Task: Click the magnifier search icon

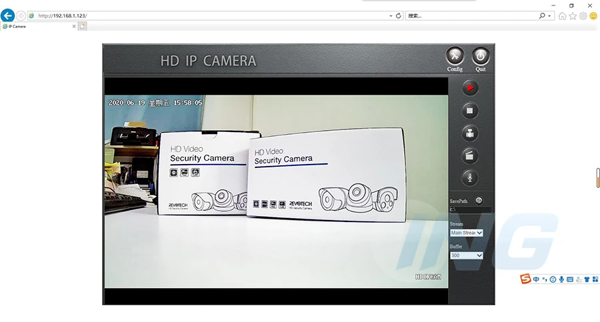Action: 542,16
